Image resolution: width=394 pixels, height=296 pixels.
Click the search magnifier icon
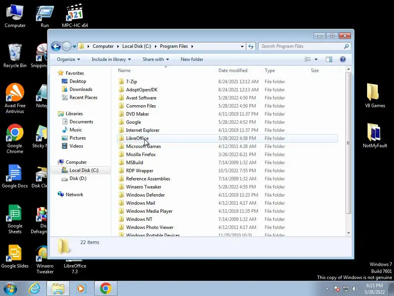coord(346,46)
